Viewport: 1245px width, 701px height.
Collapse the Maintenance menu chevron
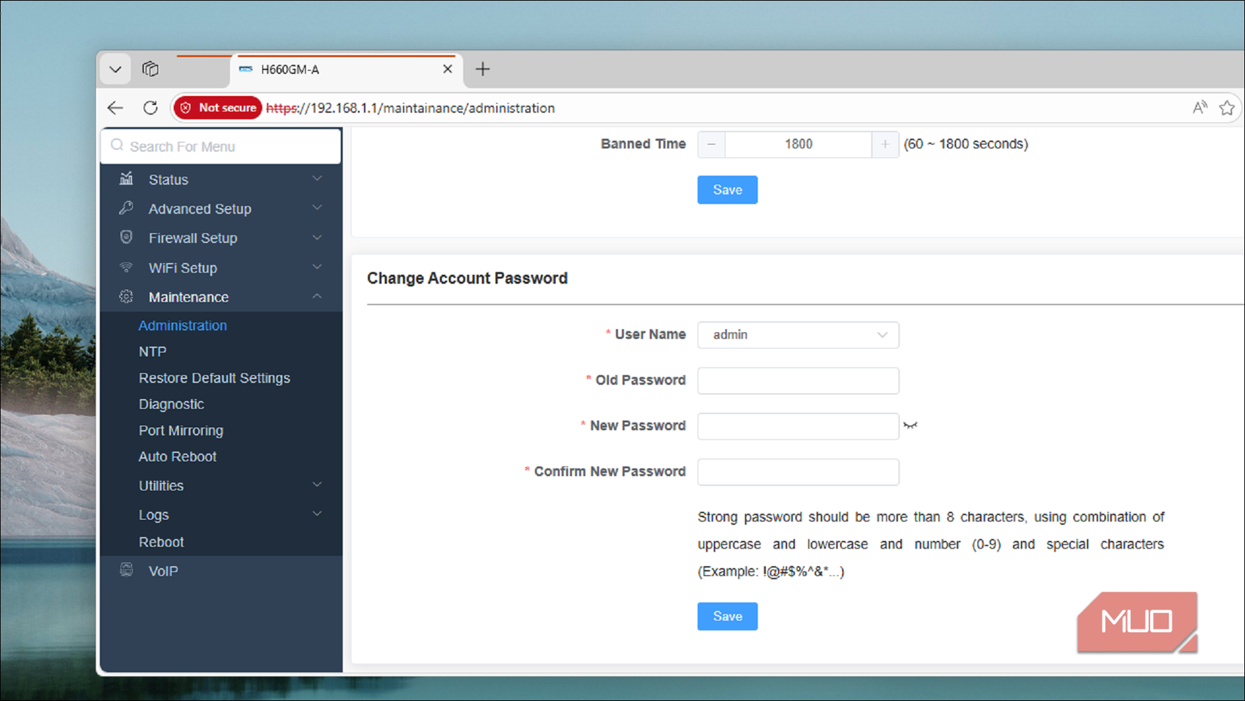[x=317, y=297]
